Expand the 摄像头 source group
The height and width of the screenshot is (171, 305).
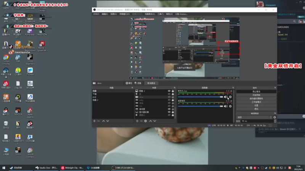point(137,115)
